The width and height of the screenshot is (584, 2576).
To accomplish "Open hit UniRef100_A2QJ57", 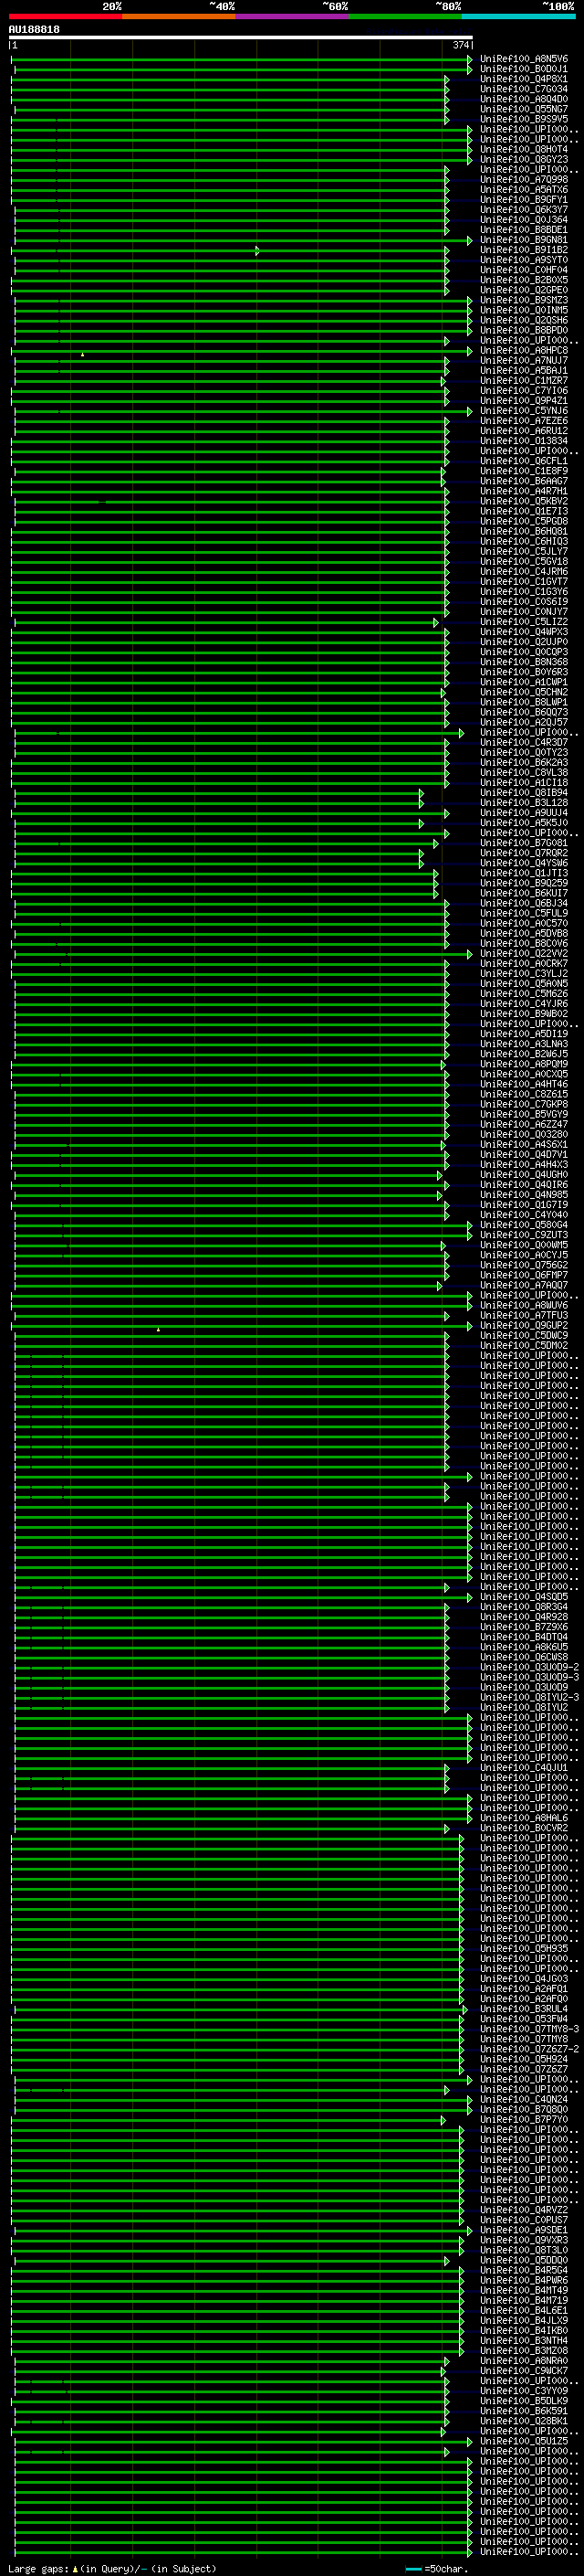I will 524,722.
